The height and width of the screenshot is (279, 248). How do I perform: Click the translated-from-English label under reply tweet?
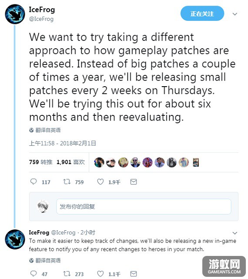[x=45, y=260]
